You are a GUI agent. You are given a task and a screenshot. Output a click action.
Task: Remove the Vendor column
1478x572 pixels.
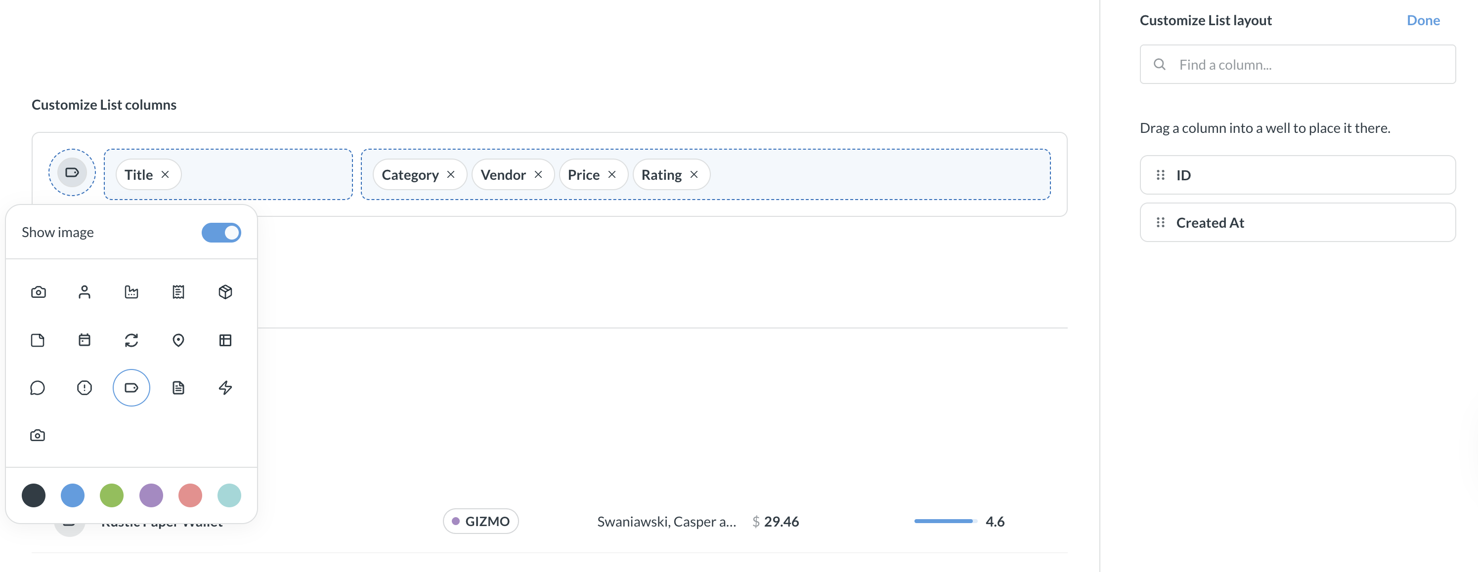click(x=538, y=174)
